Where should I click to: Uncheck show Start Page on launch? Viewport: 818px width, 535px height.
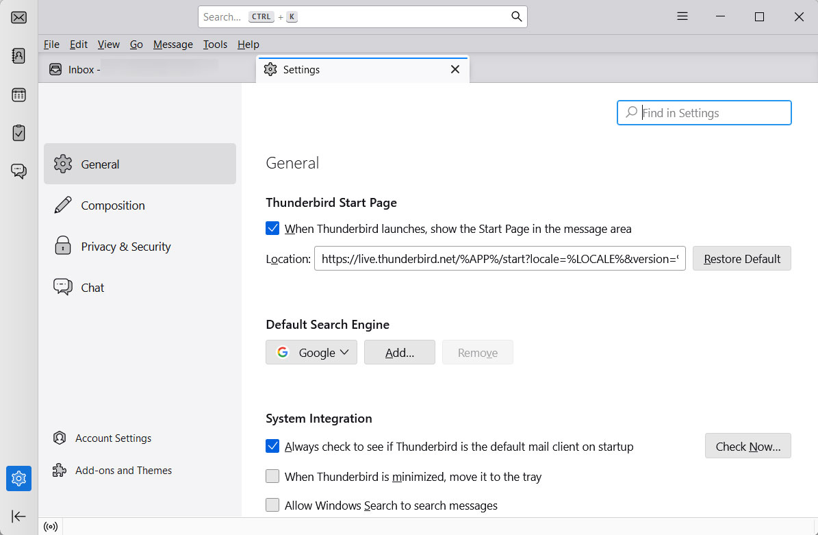coord(272,229)
